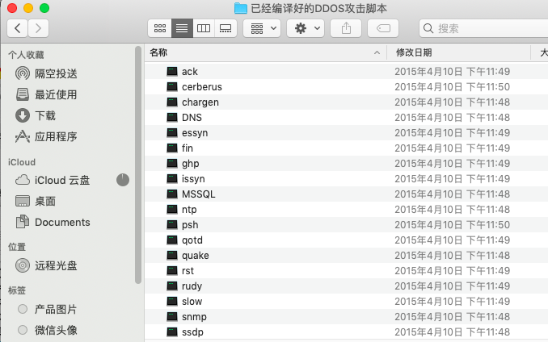
Task: Open 远程光盘 in the sidebar
Action: click(46, 265)
